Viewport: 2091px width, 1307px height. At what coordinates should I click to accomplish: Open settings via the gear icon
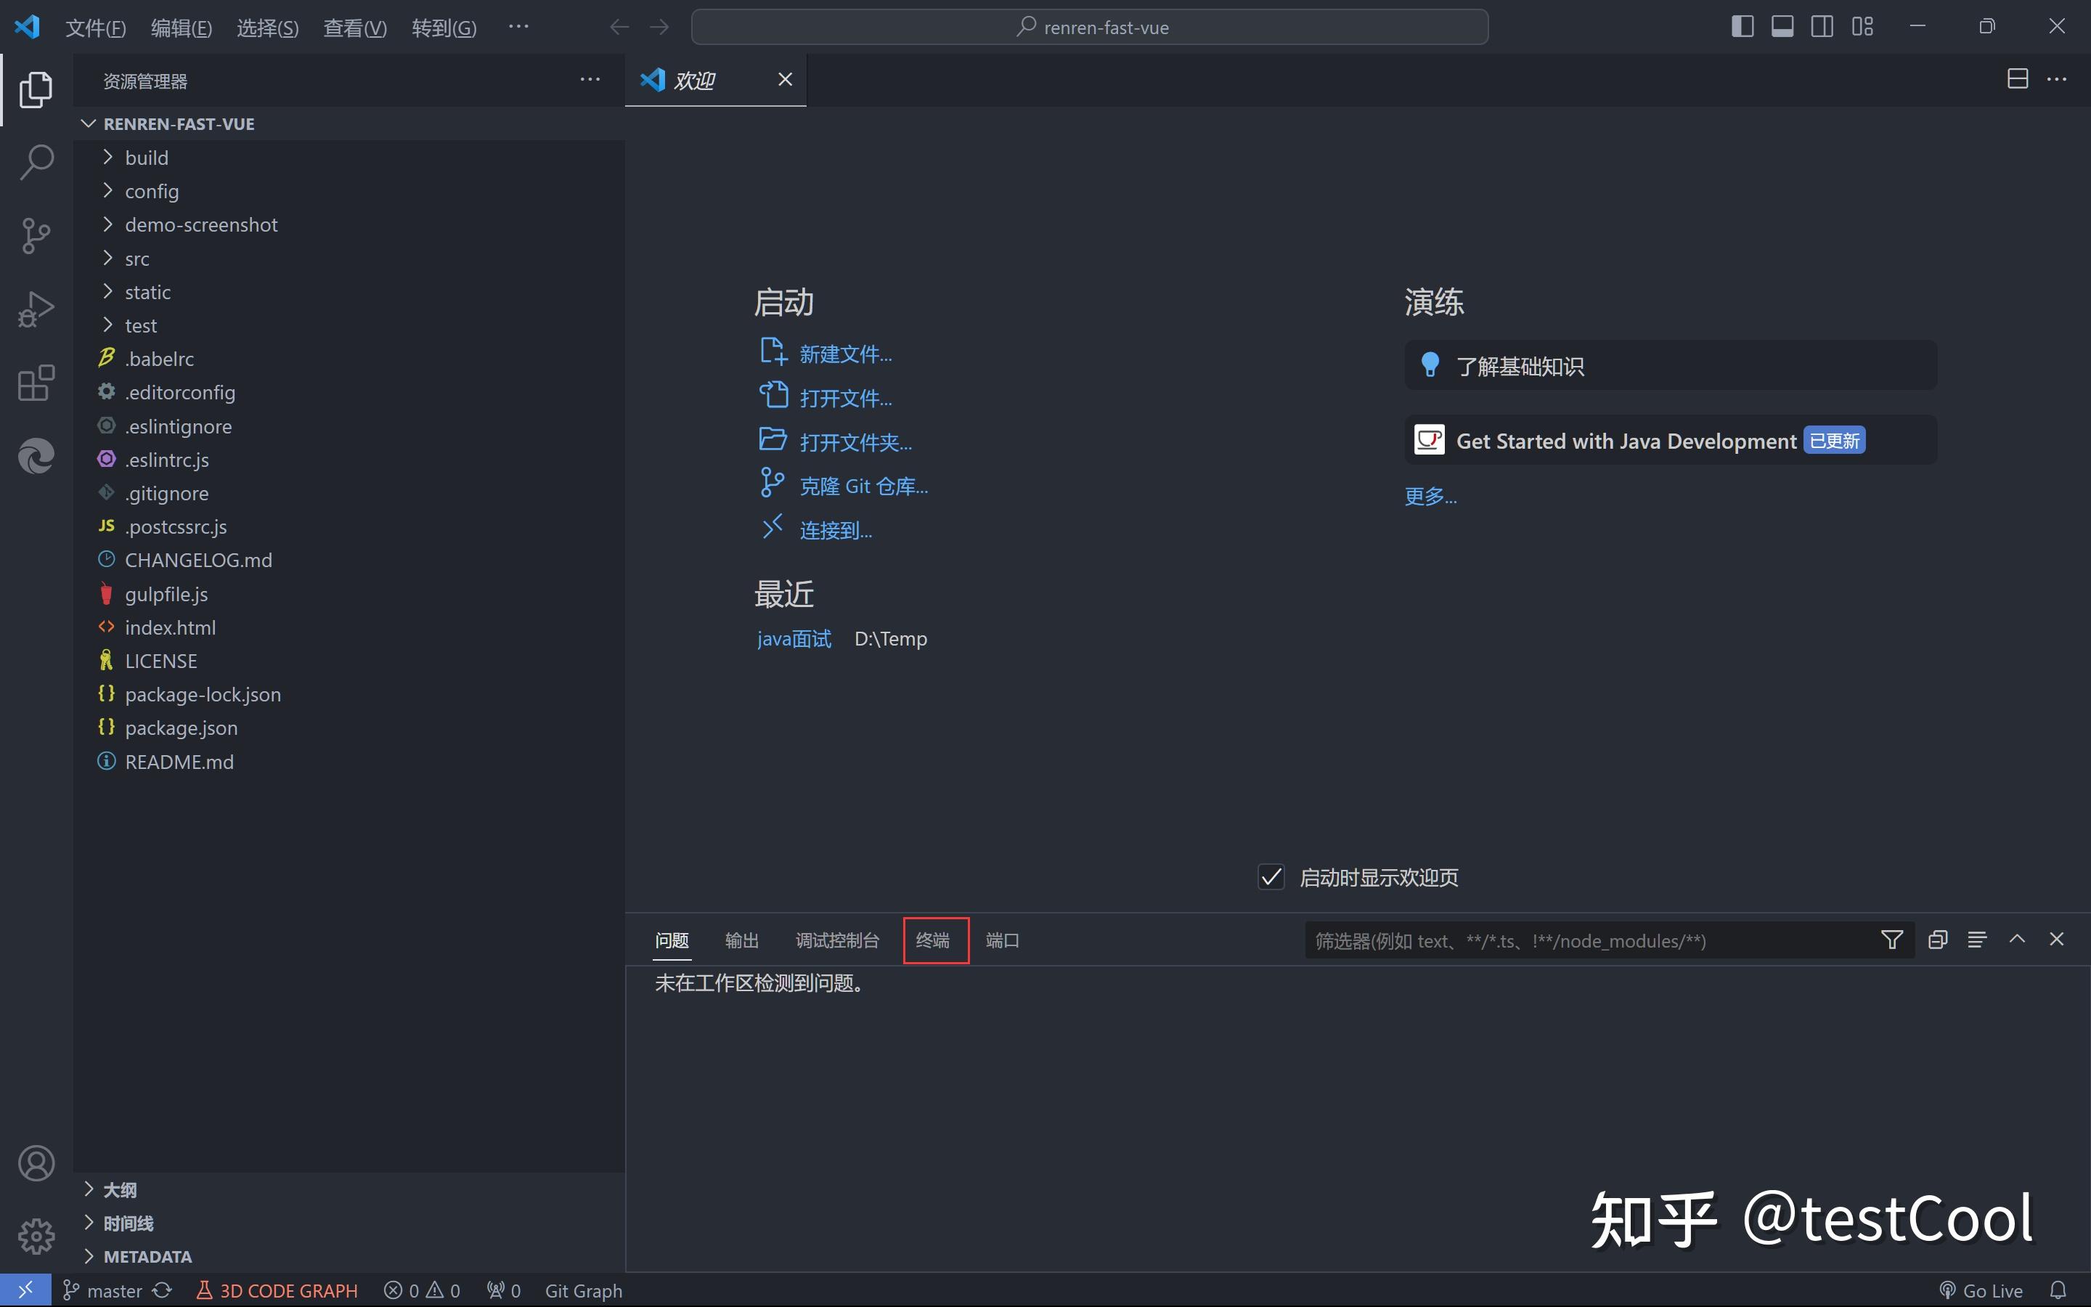(36, 1236)
